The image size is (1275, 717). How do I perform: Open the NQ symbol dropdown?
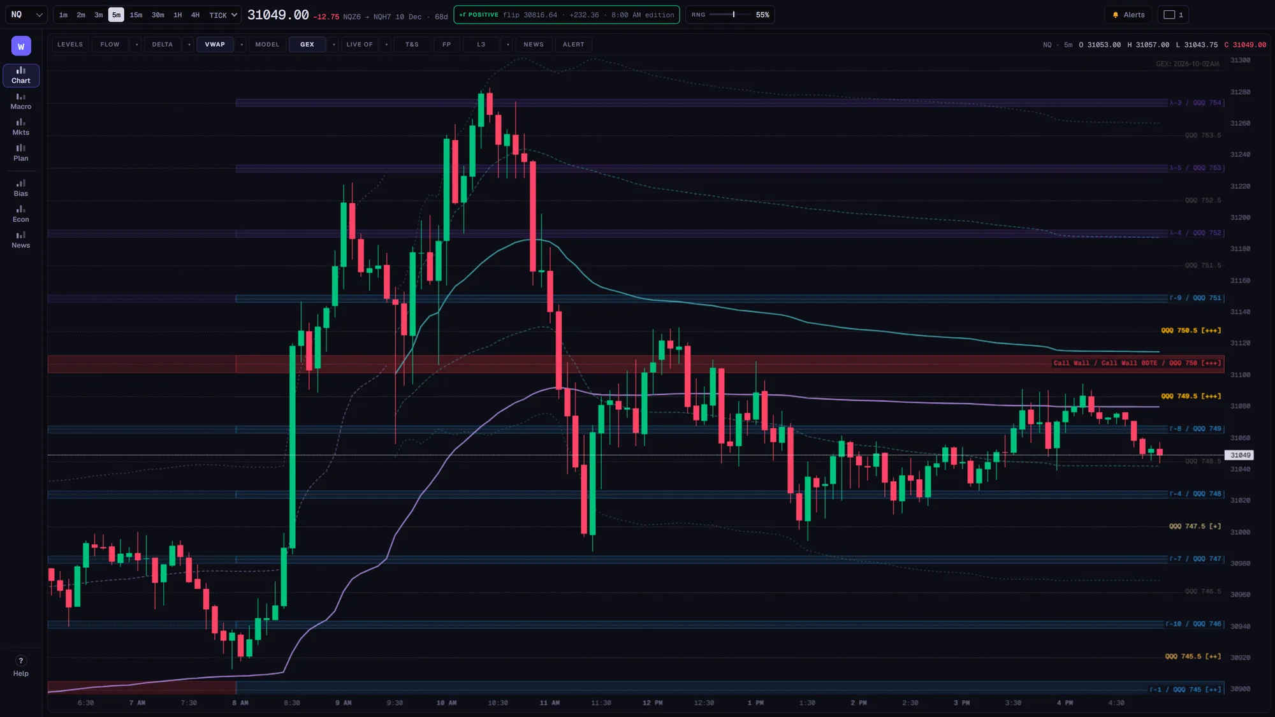point(27,15)
